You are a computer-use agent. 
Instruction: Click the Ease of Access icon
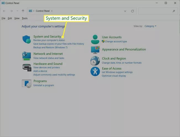tap(95, 71)
